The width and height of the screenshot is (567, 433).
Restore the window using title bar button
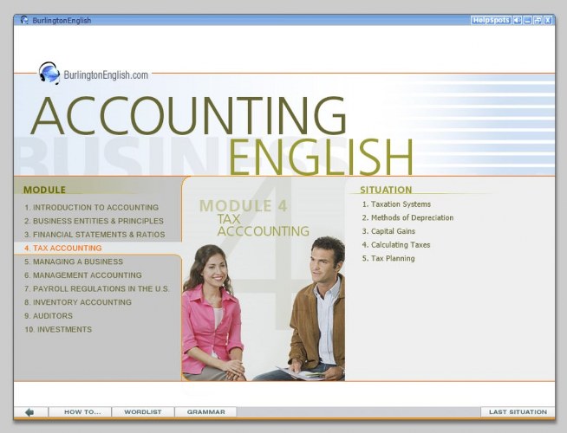538,20
